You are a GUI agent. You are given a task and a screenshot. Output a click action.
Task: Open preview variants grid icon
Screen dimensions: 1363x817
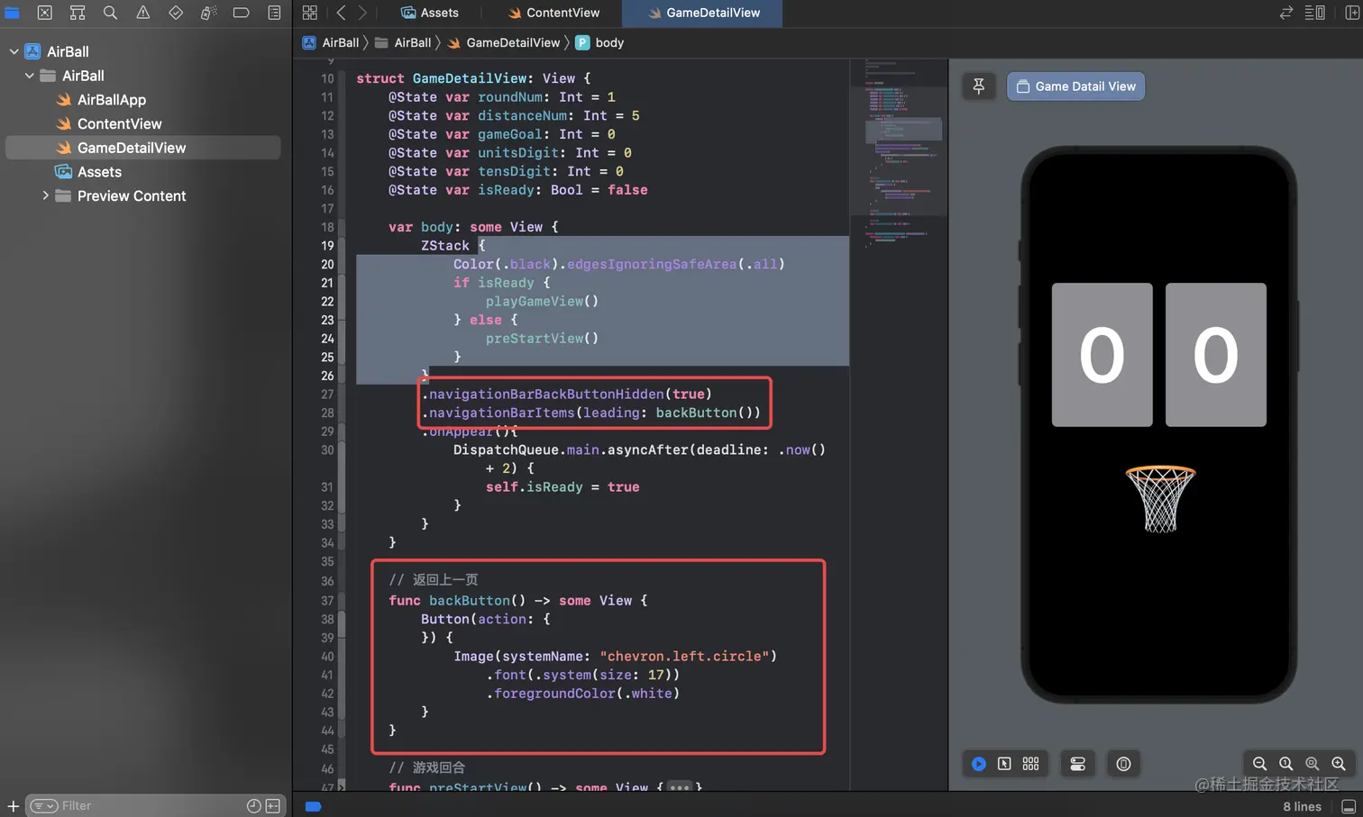coord(1030,764)
